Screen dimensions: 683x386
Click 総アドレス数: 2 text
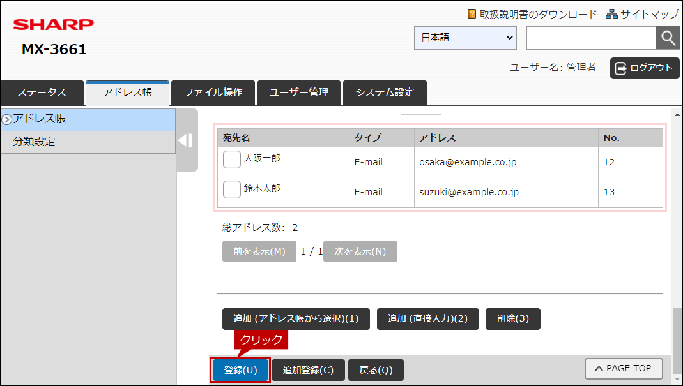point(260,228)
